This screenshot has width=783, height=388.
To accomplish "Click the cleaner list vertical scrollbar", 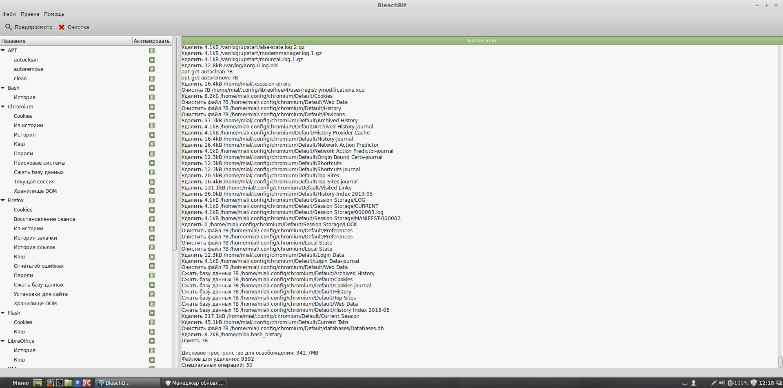I will click(175, 144).
